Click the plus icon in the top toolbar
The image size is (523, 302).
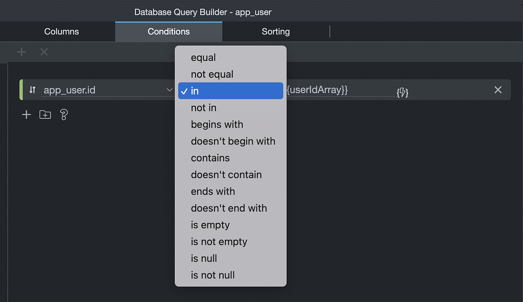click(x=21, y=52)
